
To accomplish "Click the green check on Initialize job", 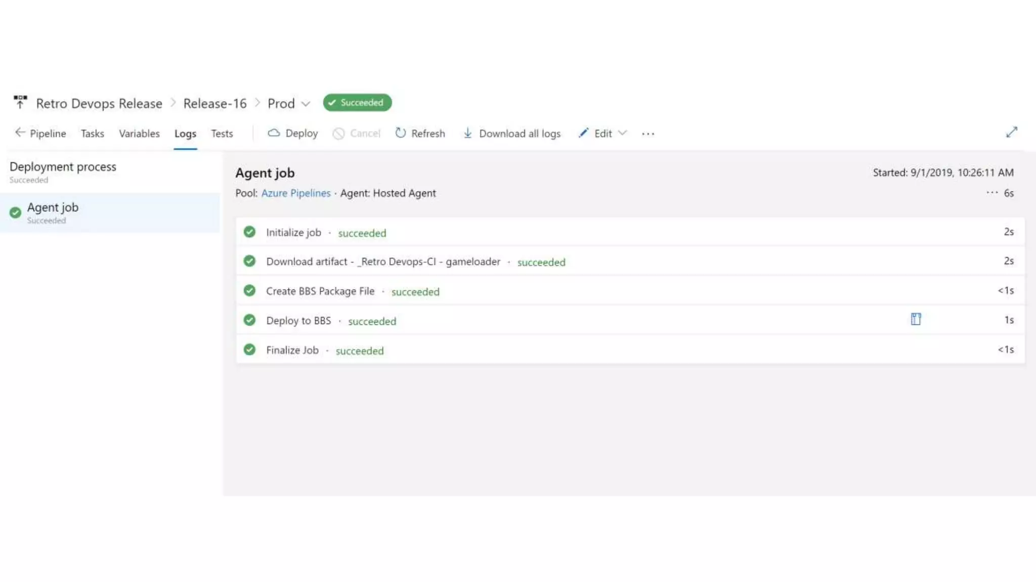I will (249, 232).
